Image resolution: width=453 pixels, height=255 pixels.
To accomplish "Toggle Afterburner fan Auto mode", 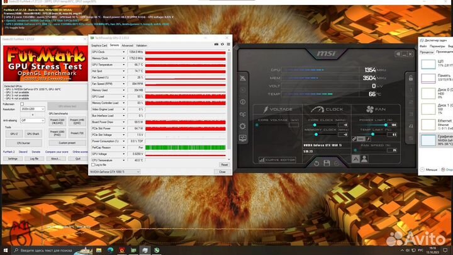I will pyautogui.click(x=355, y=159).
